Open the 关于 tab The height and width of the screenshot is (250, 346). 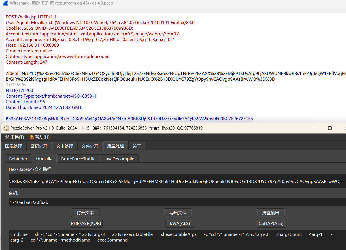click(x=137, y=146)
